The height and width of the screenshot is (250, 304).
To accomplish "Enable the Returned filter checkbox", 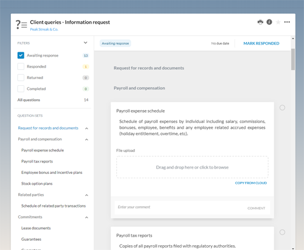I will coord(21,78).
